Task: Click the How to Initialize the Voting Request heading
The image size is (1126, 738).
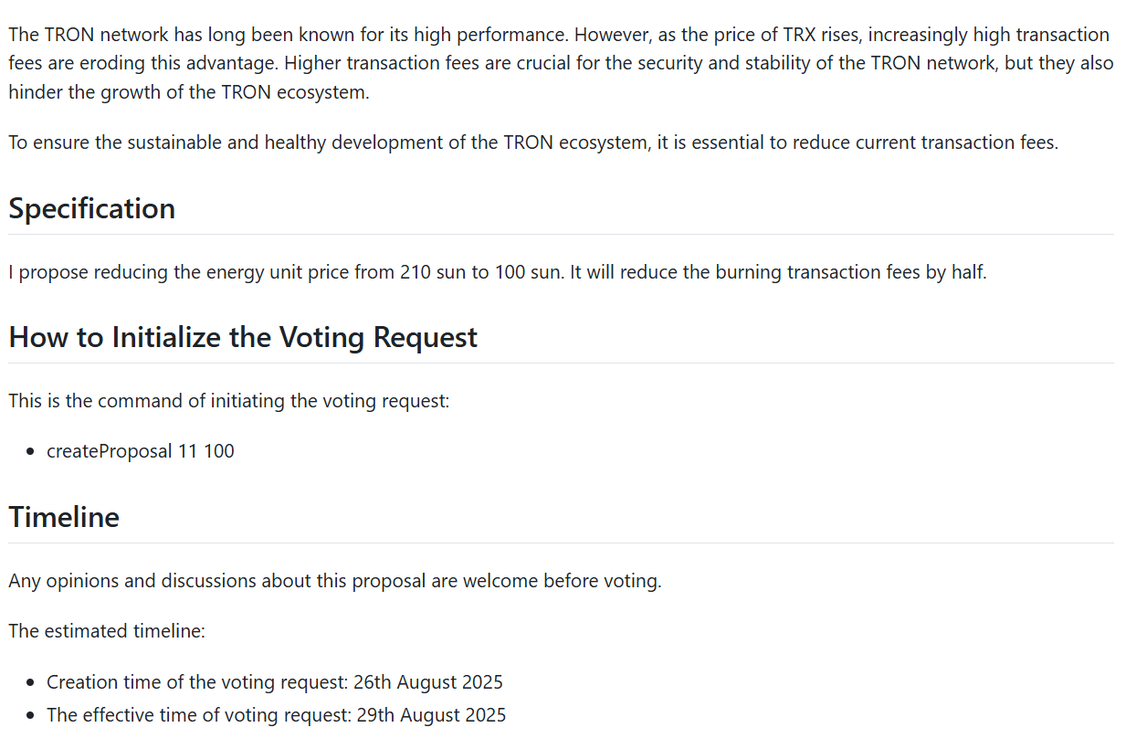Action: point(243,337)
